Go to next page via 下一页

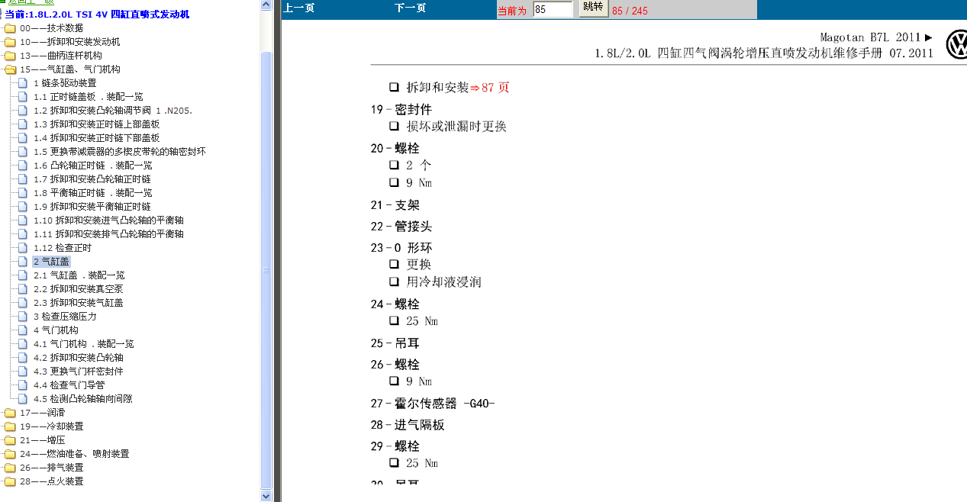(x=411, y=9)
